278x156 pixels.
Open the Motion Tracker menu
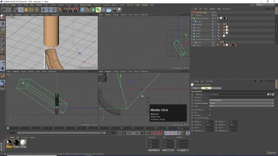[x=86, y=5]
